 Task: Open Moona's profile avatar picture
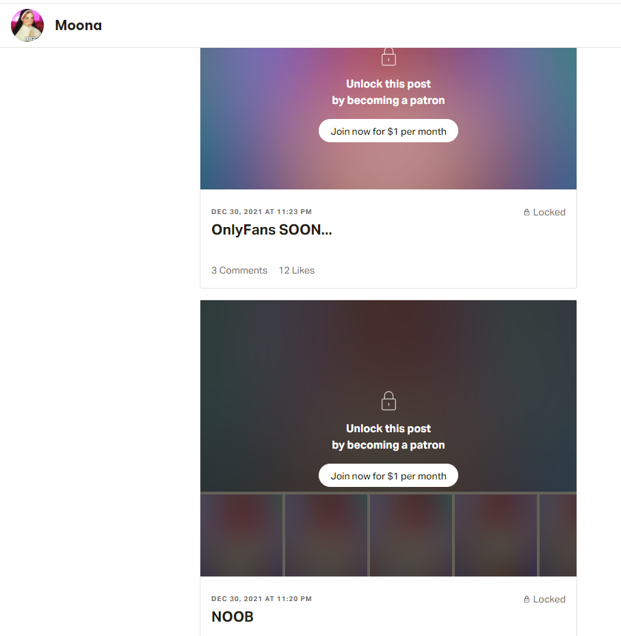pyautogui.click(x=27, y=25)
